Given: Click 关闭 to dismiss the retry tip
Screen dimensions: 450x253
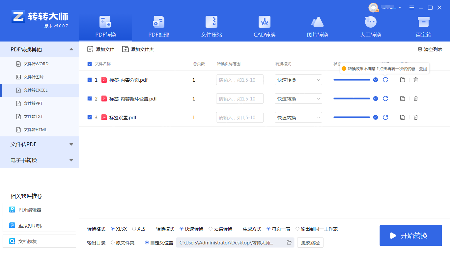Looking at the screenshot, I should click(423, 69).
